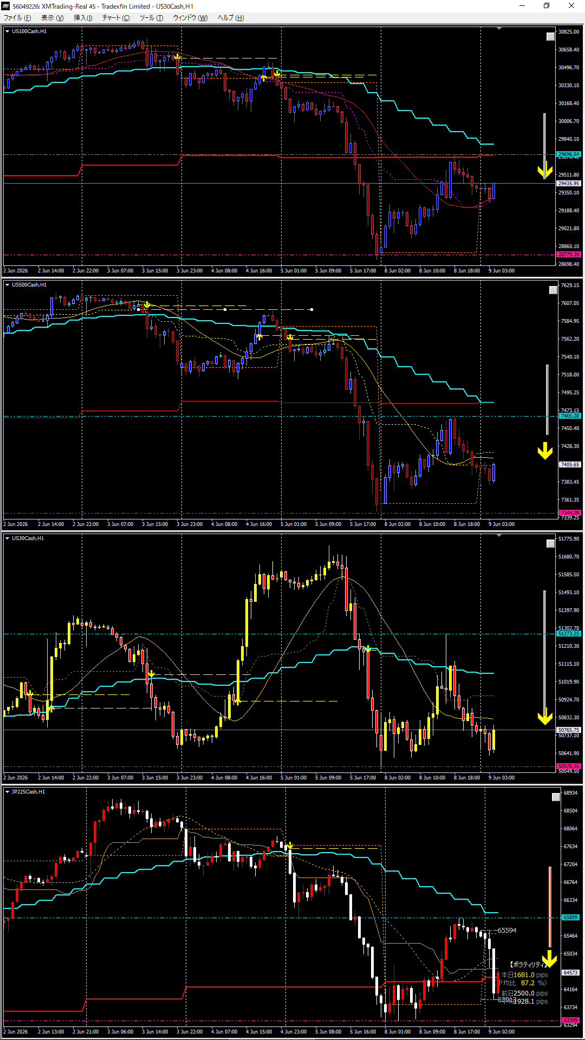Select the yellow down arrow on US100Cash chart
Screen dimensions: 585x1040
point(545,171)
